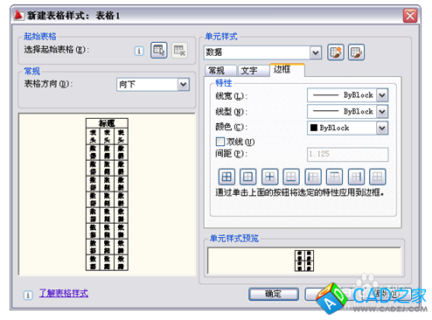Expand the 线宽 lineweight ByBlock dropdown
Screen dimensions: 432x320
(x=347, y=95)
